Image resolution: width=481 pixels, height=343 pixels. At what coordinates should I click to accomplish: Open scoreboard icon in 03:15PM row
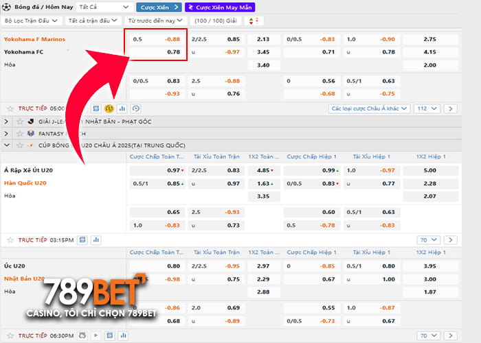[x=82, y=240]
